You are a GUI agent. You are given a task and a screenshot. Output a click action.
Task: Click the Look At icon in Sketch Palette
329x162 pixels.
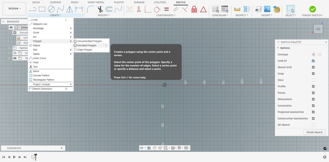313,61
